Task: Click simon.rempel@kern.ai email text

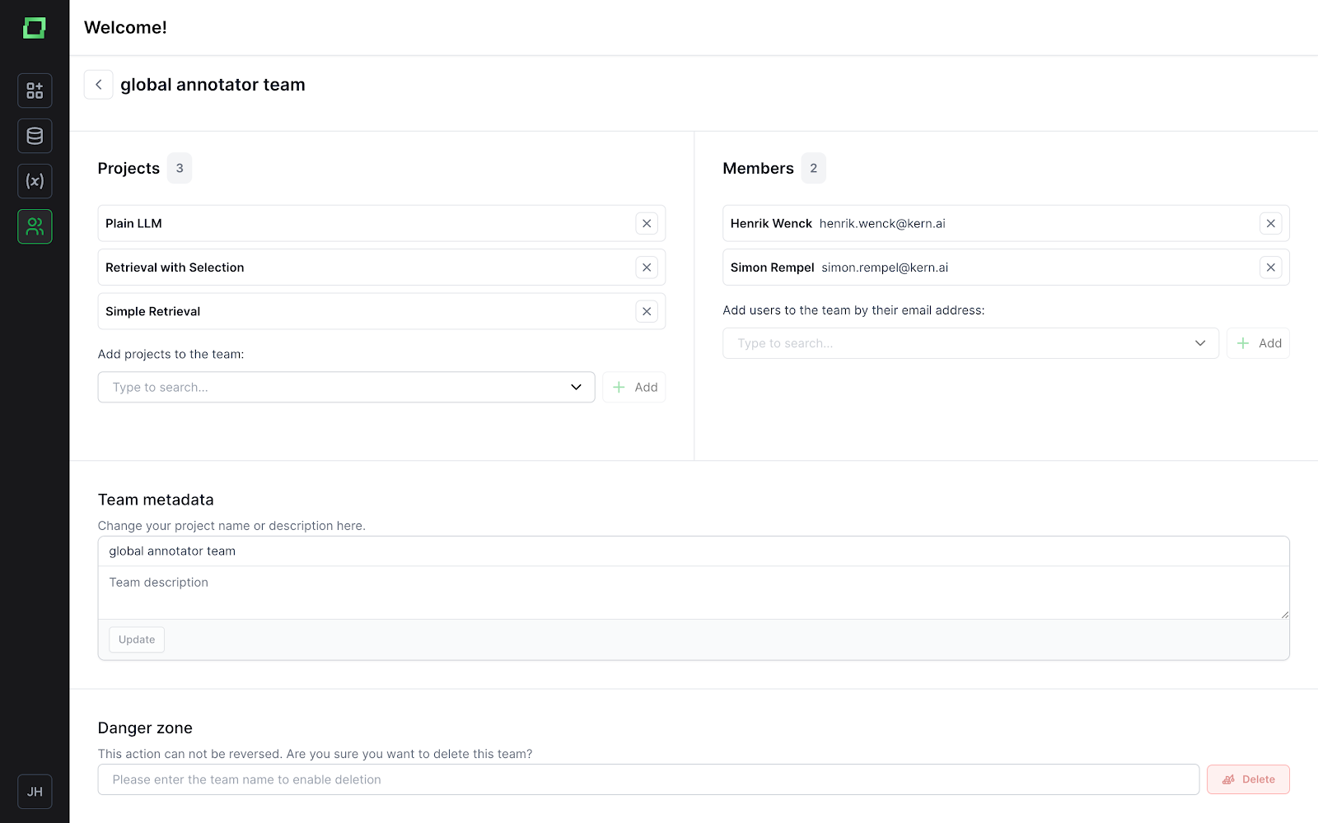Action: (x=885, y=267)
